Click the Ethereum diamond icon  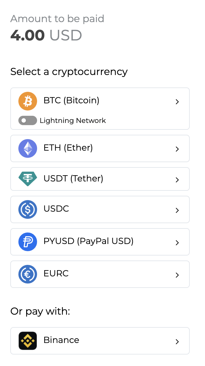coord(28,148)
